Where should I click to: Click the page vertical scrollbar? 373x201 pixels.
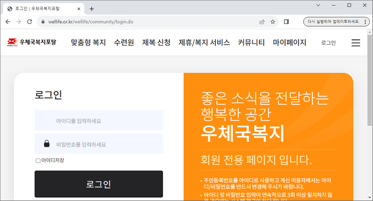click(x=370, y=80)
